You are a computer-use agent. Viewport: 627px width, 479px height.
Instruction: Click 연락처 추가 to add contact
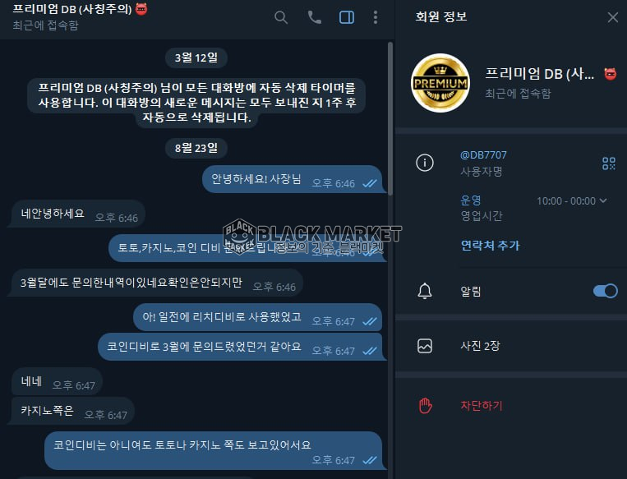(490, 245)
